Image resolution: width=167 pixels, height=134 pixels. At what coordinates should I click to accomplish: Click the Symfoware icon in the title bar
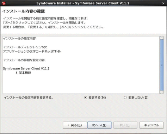[x=4, y=3]
